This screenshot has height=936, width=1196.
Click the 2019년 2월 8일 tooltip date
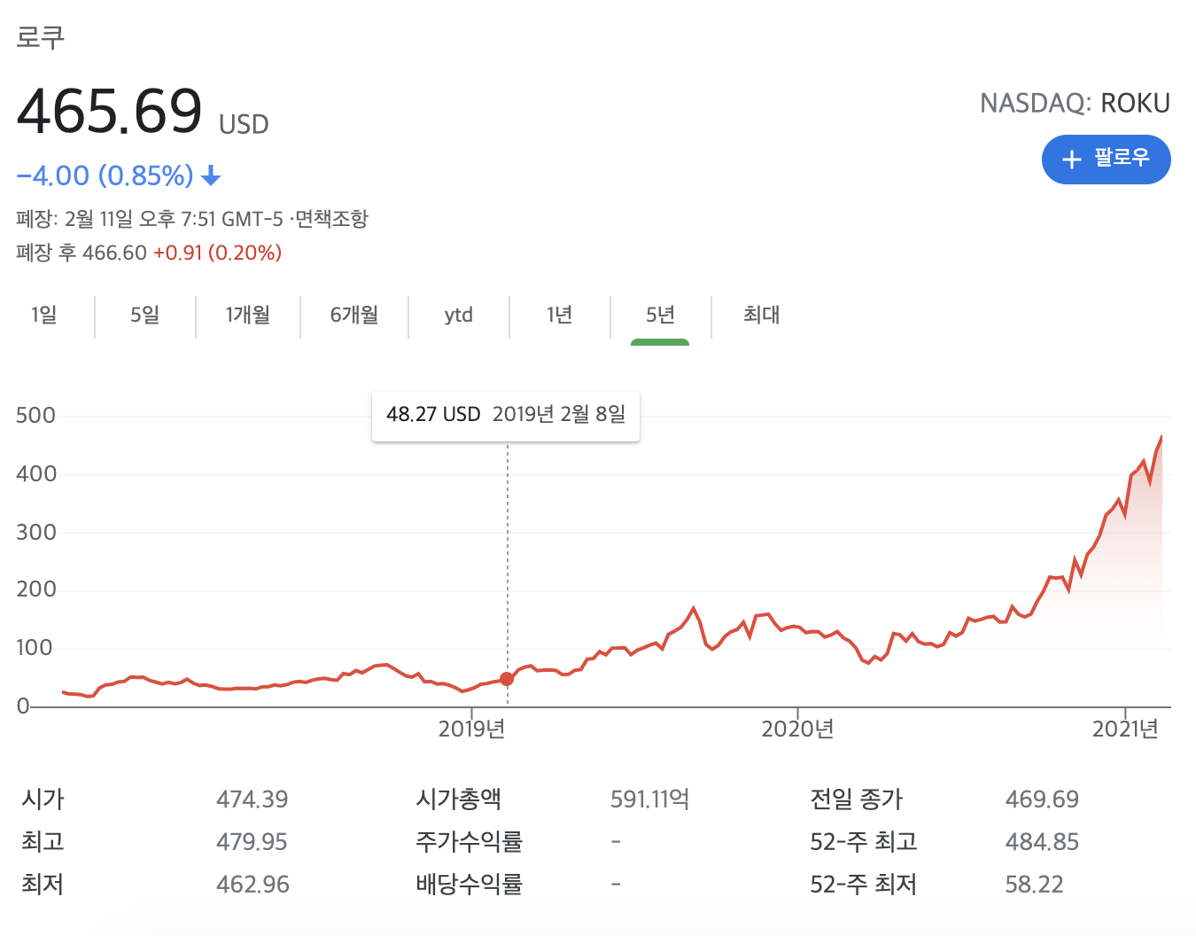[x=559, y=415]
